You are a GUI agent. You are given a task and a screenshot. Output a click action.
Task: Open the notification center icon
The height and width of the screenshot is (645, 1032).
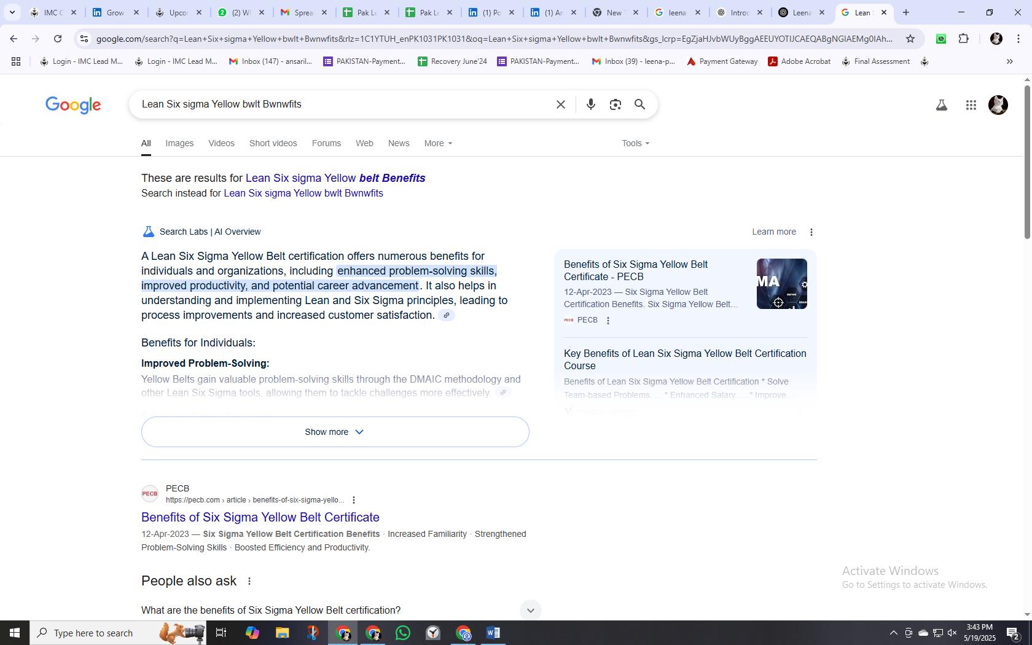1013,633
